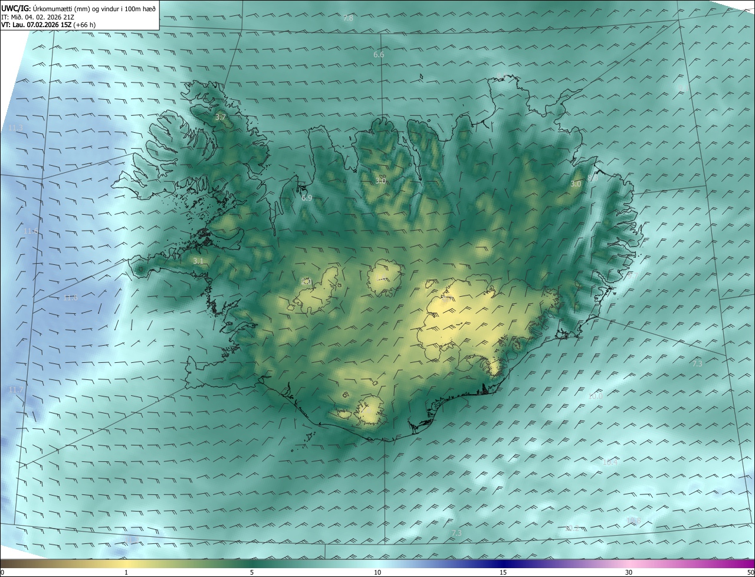Image resolution: width=755 pixels, height=577 pixels.
Task: Click the 6.9 value label on the map
Action: pos(307,198)
